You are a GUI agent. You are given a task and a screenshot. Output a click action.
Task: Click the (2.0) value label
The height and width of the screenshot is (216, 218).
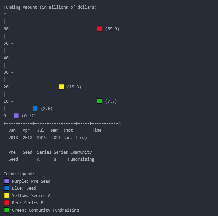[x=47, y=109]
